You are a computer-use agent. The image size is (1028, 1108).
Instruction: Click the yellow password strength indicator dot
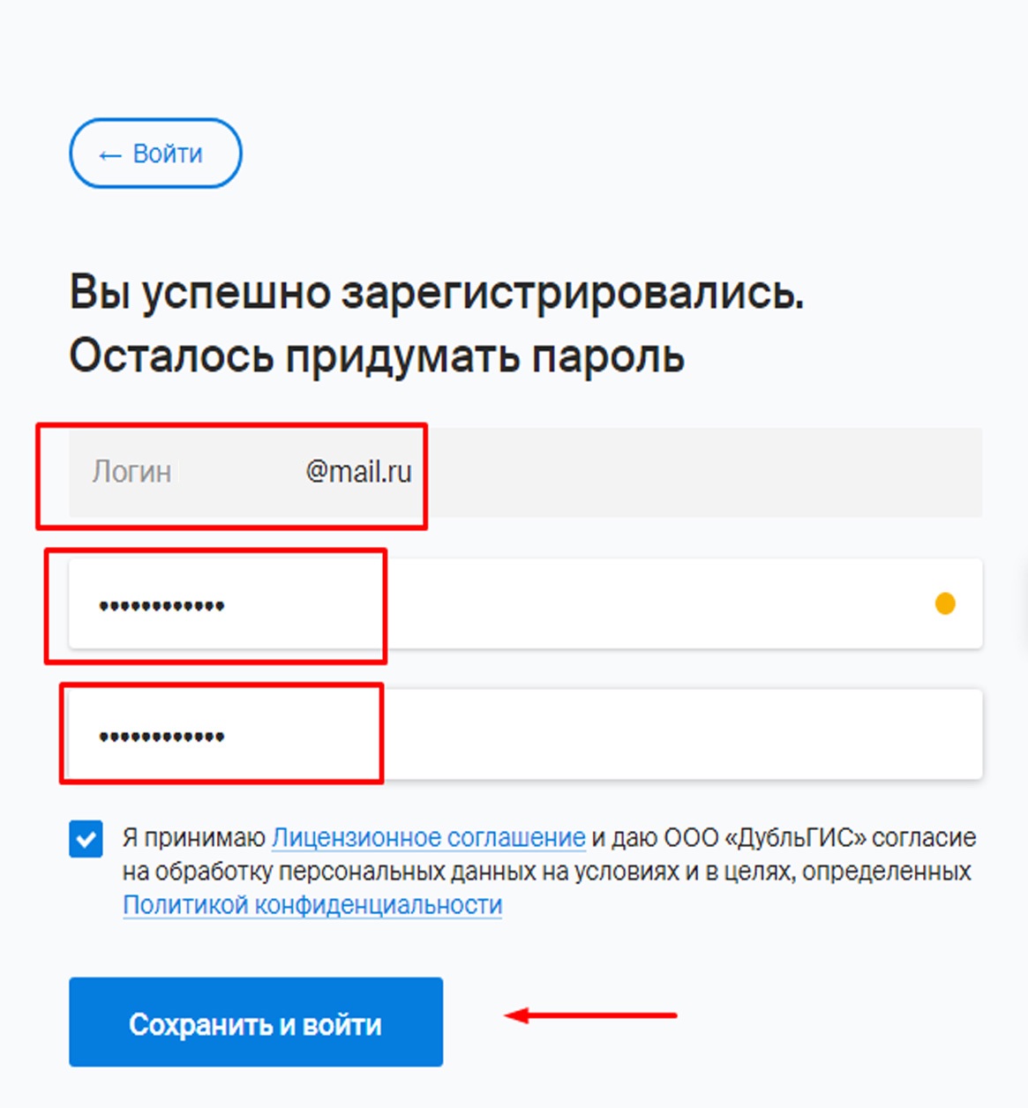[945, 603]
